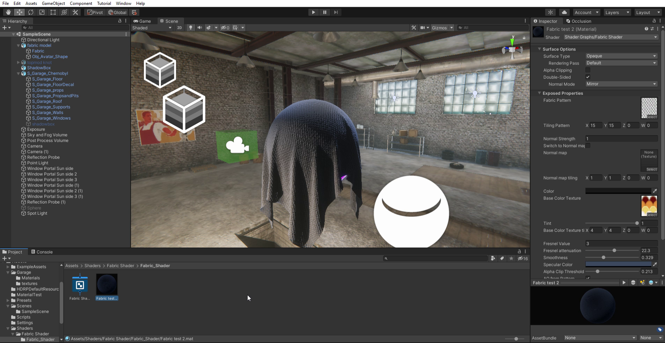Collapse the S_Garage_Chernobyl hierarchy item
Viewport: 665px width, 343px height.
[x=18, y=74]
